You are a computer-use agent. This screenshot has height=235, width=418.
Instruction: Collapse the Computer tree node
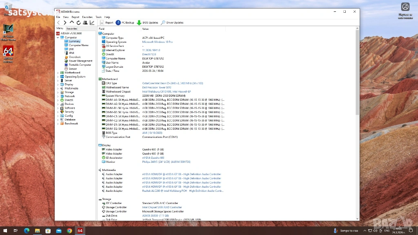(58, 38)
